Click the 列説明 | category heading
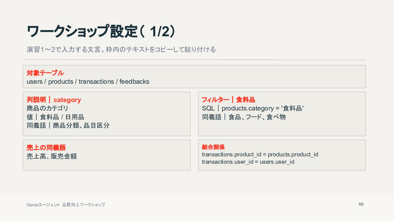394x221 pixels. (54, 100)
